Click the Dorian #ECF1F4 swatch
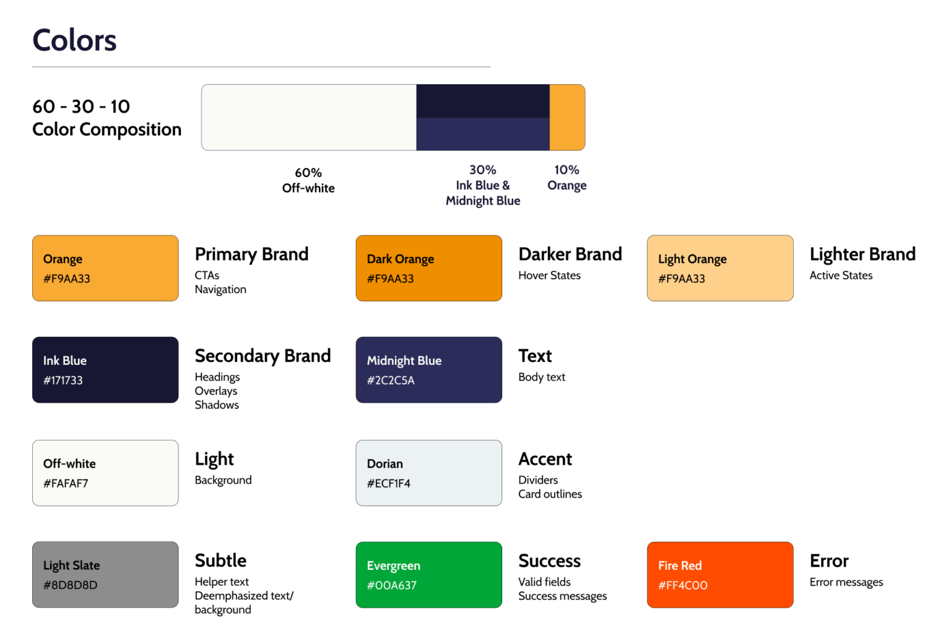The image size is (951, 643). tap(428, 473)
